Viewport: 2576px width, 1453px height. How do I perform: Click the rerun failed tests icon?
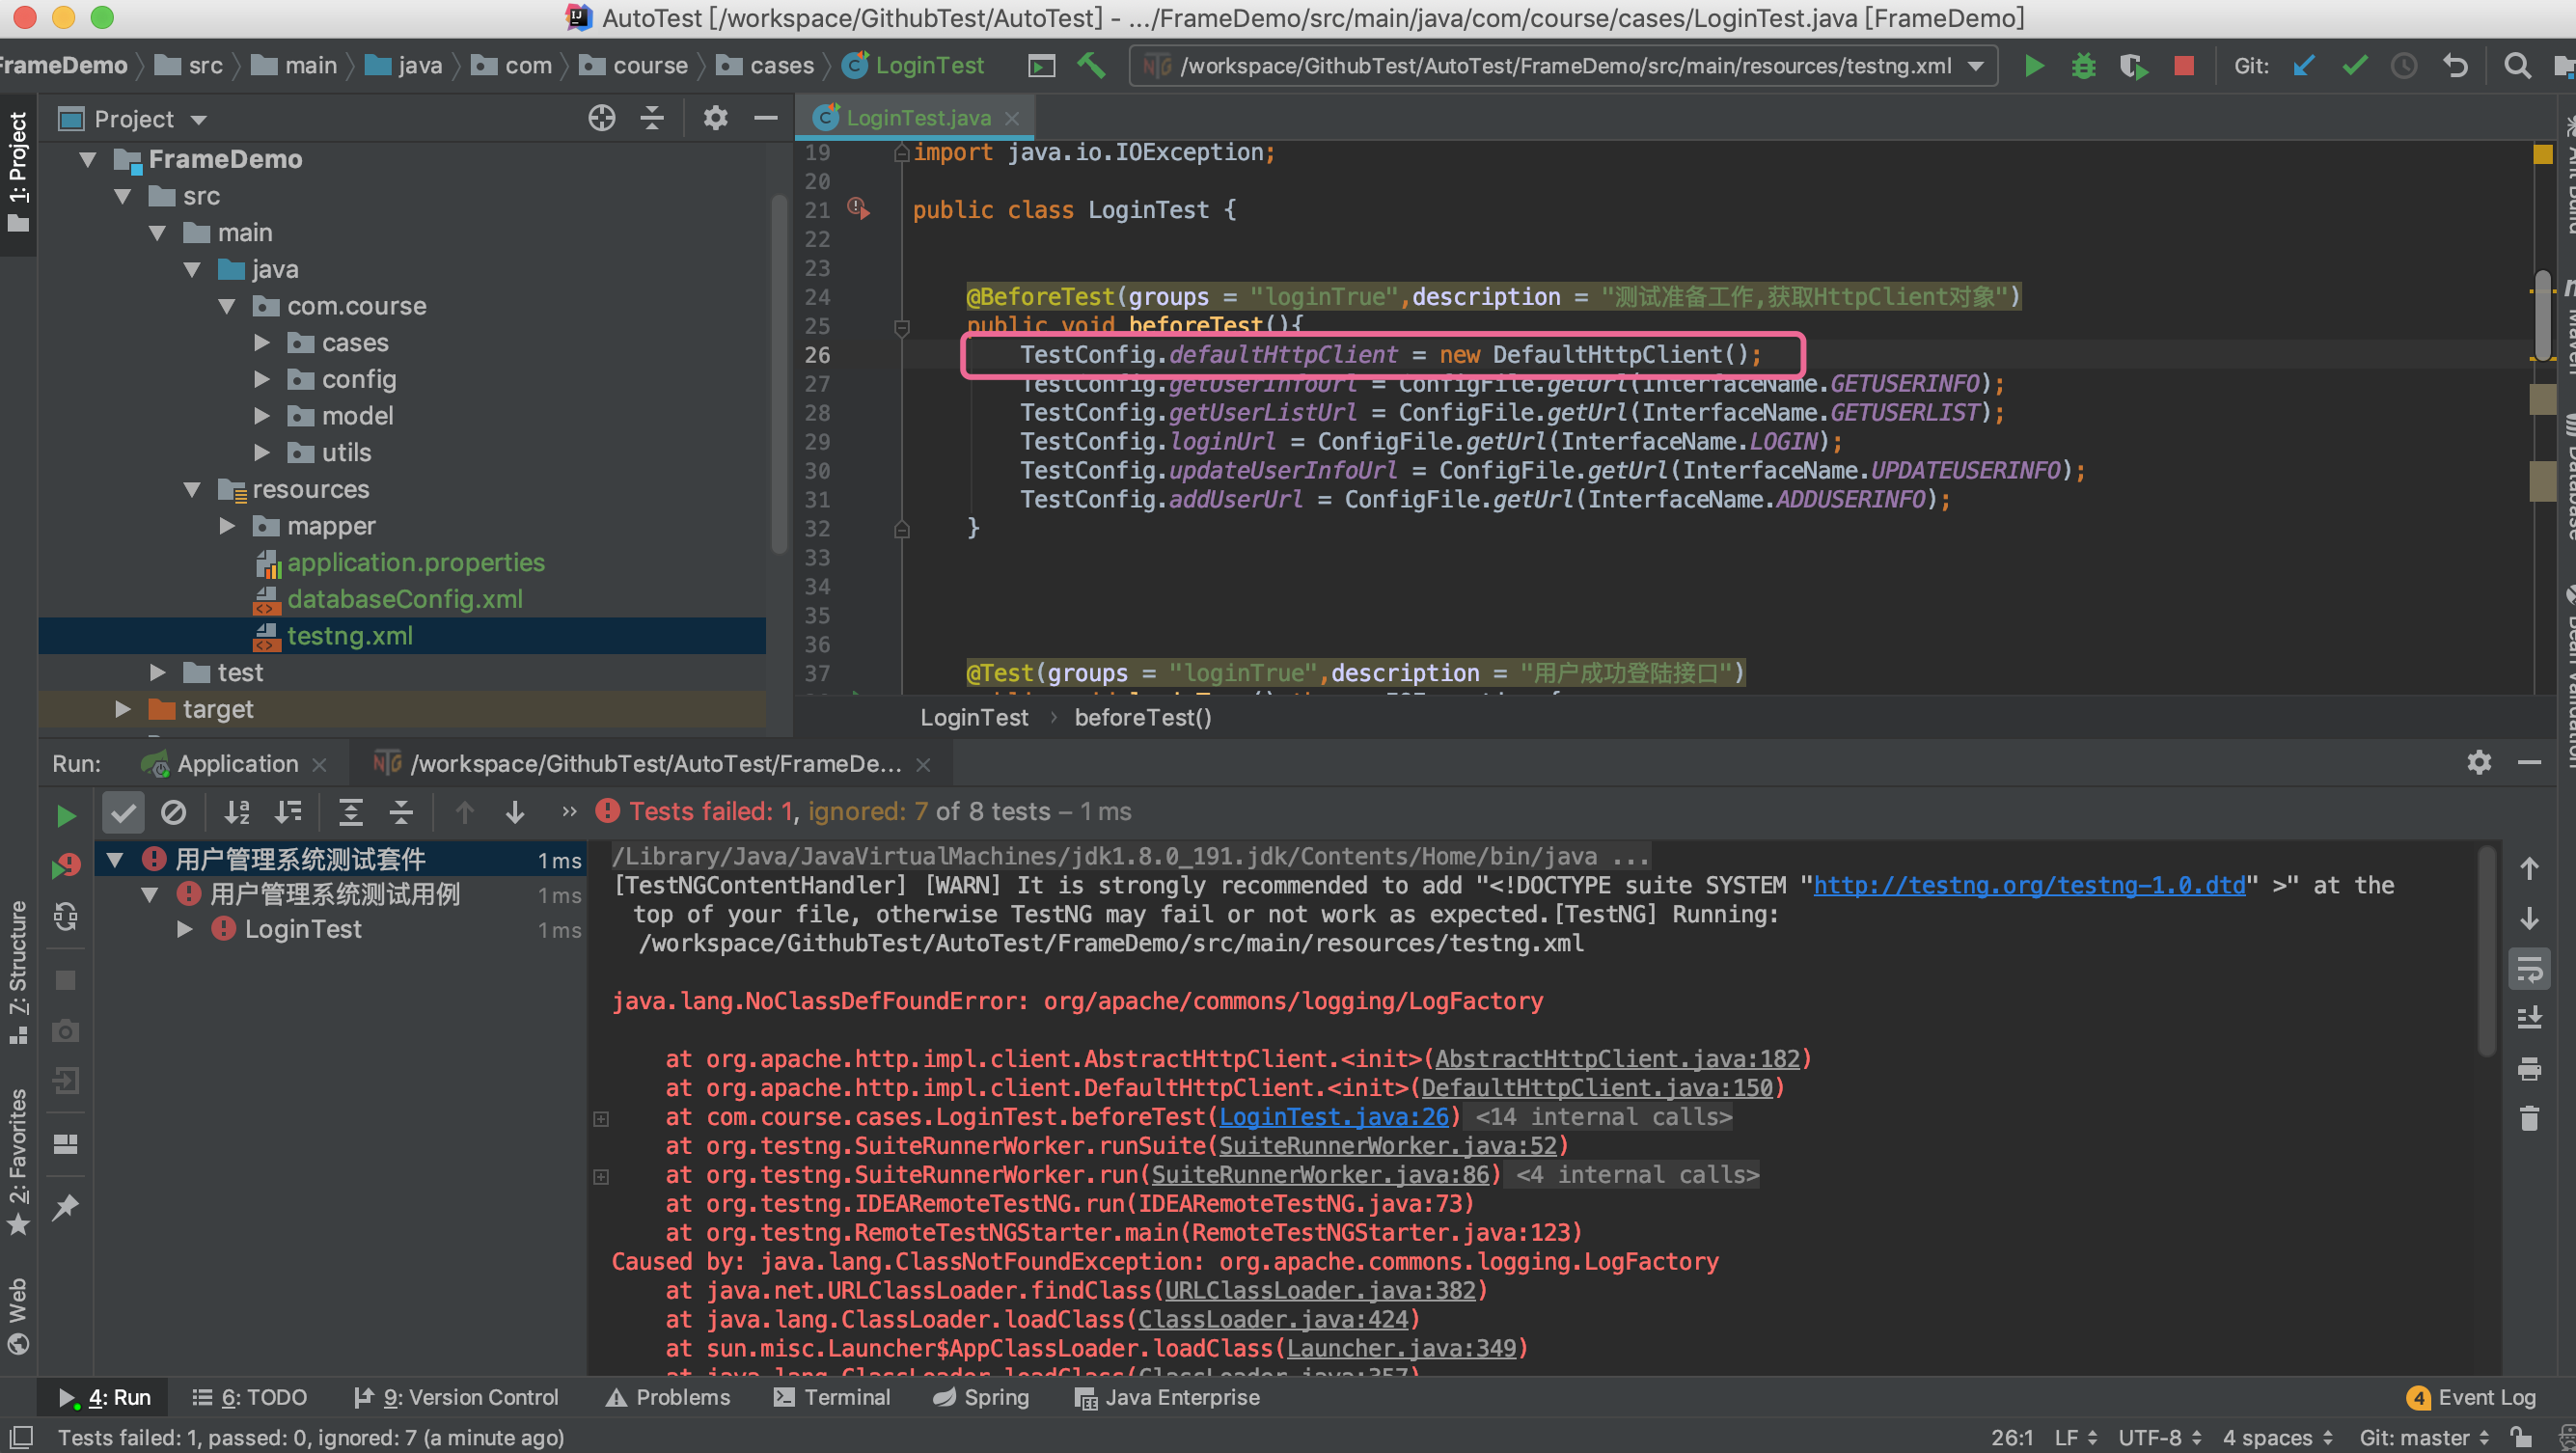point(65,866)
